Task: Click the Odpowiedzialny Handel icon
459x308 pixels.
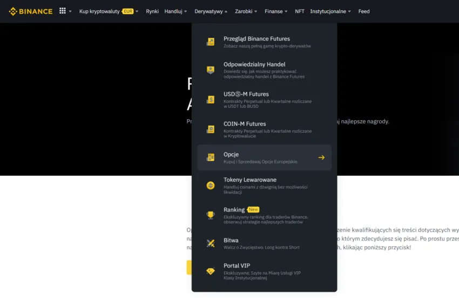Action: click(x=211, y=70)
